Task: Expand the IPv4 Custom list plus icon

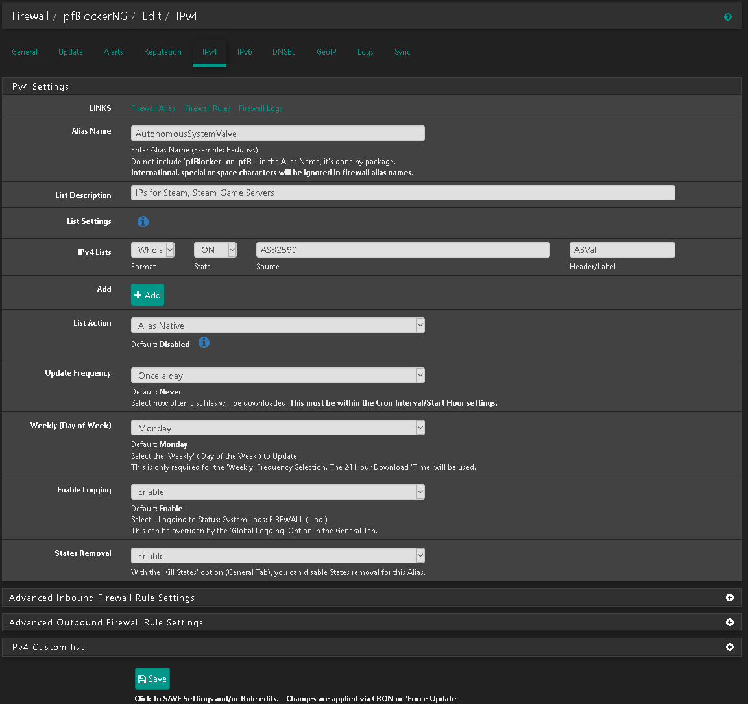Action: [x=729, y=647]
